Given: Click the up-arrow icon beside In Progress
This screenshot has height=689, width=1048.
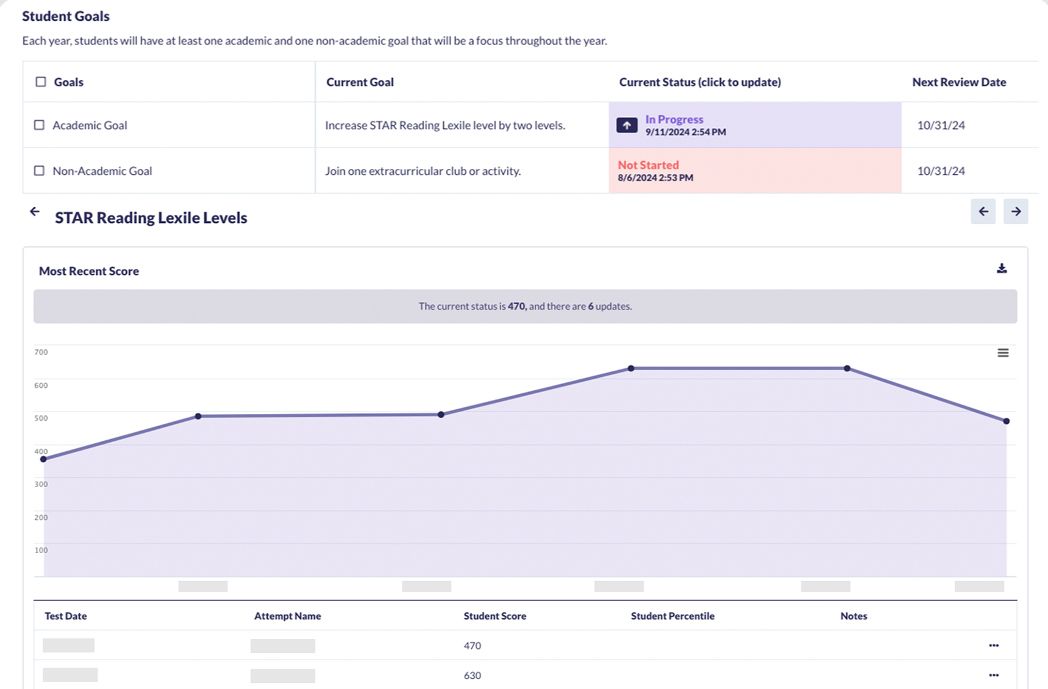Looking at the screenshot, I should [627, 125].
